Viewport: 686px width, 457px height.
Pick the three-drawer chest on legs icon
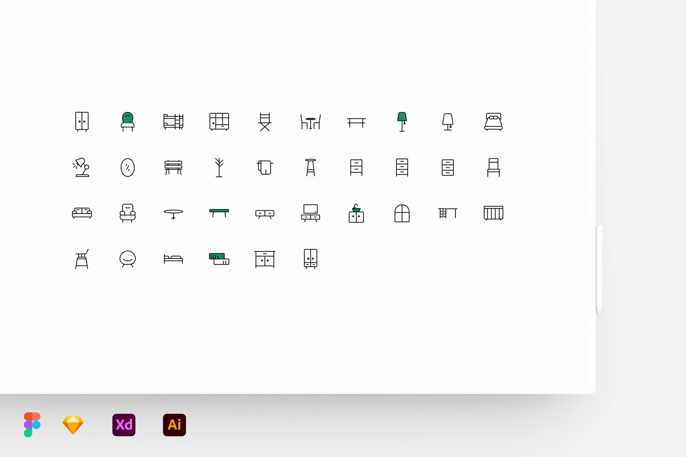point(402,167)
